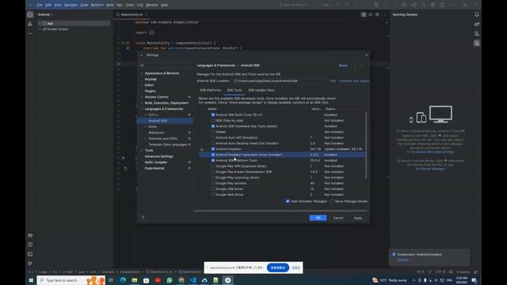Check the NDK (Side by side) checkbox
Image resolution: width=507 pixels, height=285 pixels.
pos(213,120)
